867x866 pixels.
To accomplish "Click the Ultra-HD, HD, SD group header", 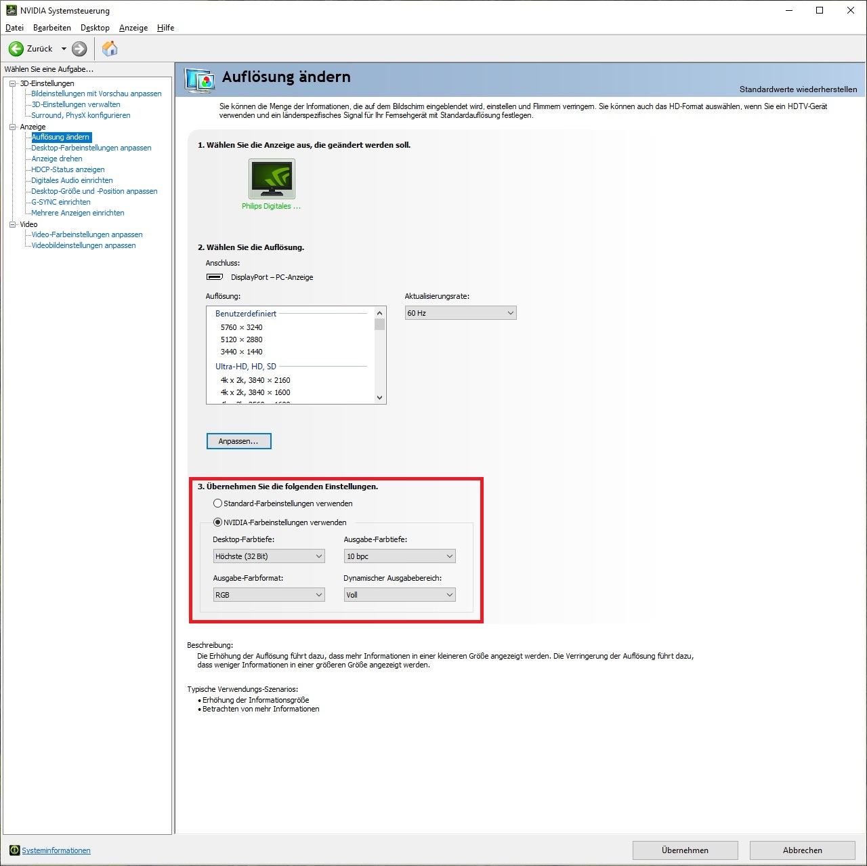I will 246,367.
